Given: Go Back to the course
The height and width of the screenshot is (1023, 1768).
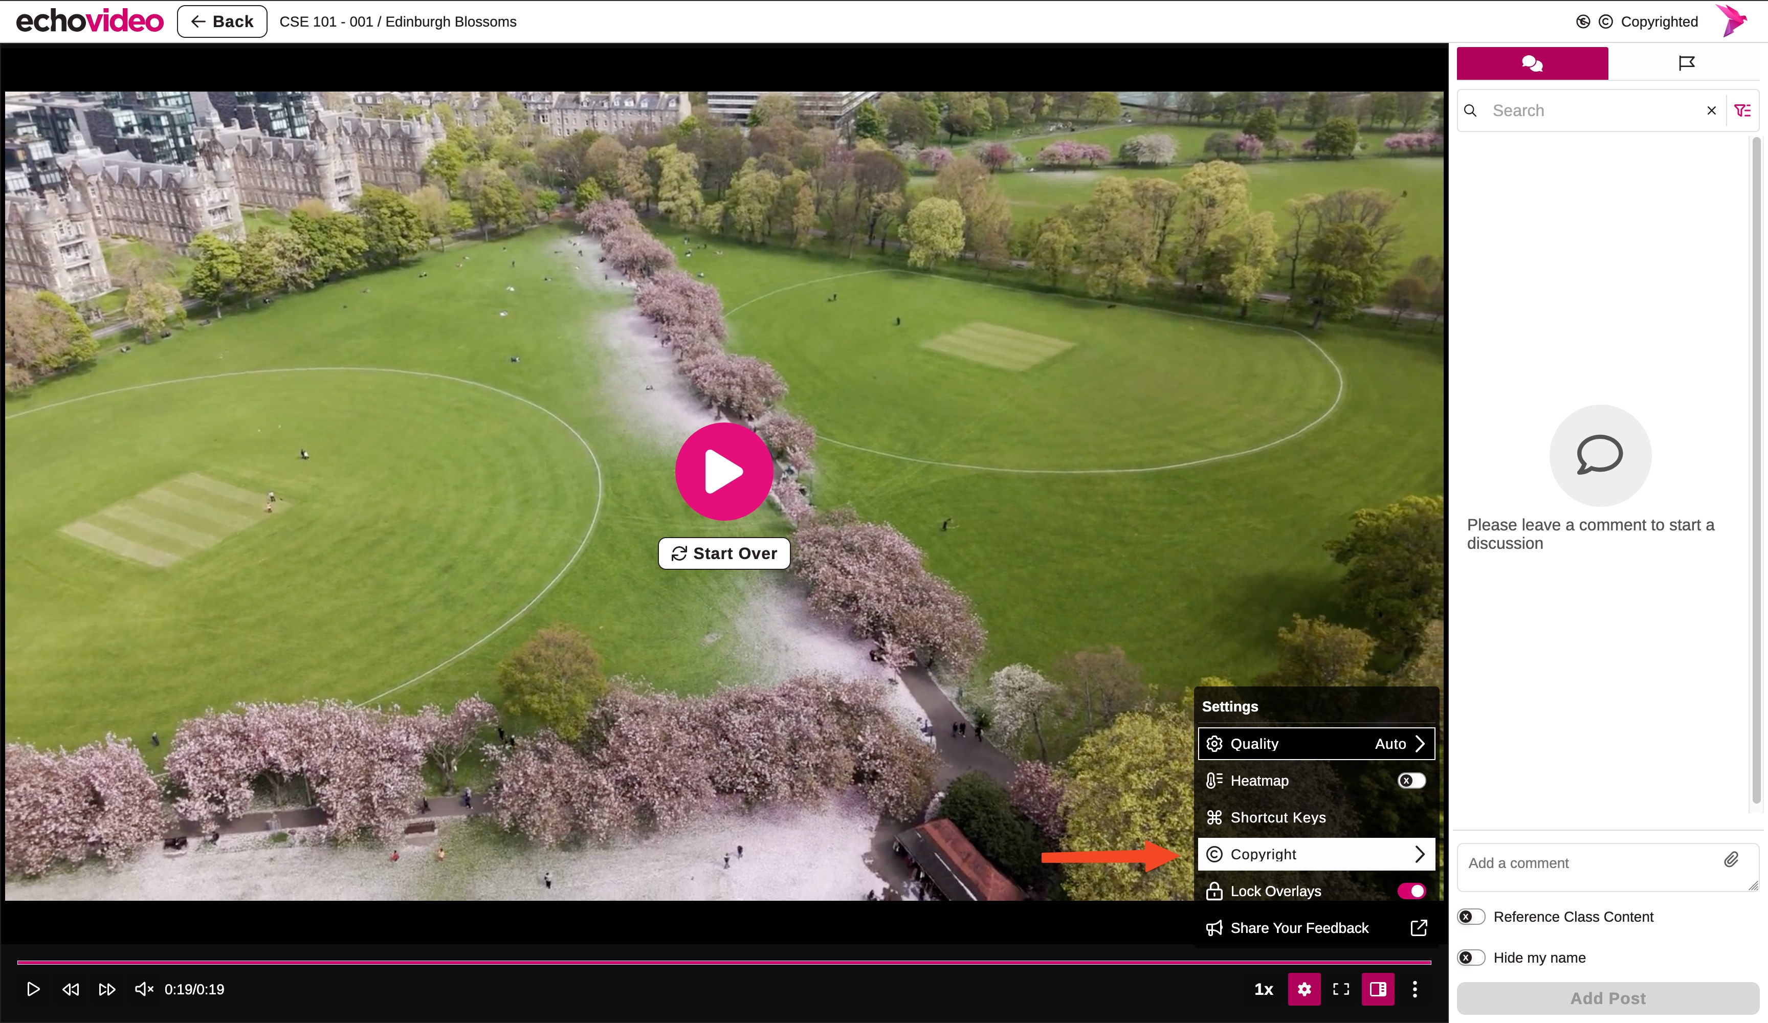Looking at the screenshot, I should point(222,22).
